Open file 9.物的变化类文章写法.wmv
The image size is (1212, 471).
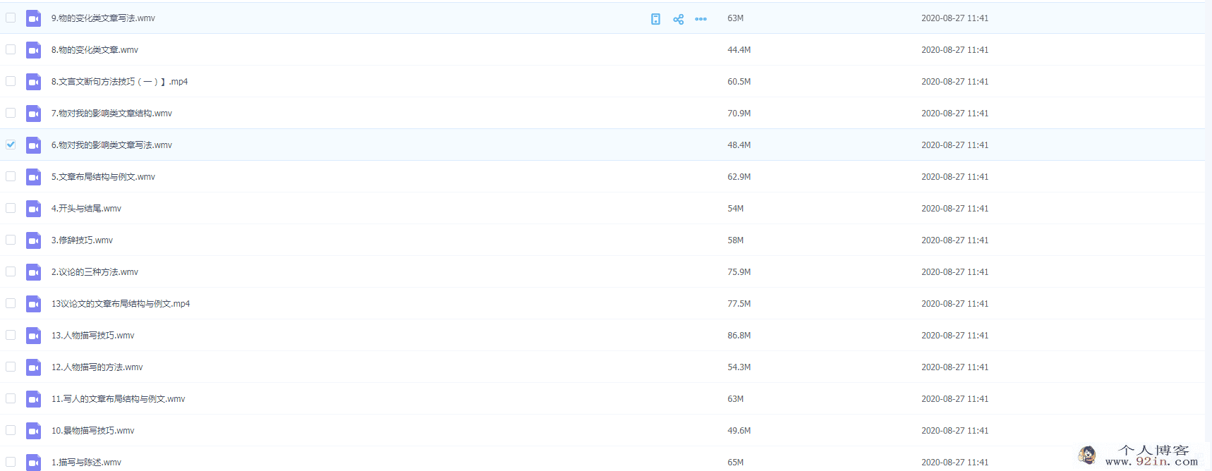103,18
